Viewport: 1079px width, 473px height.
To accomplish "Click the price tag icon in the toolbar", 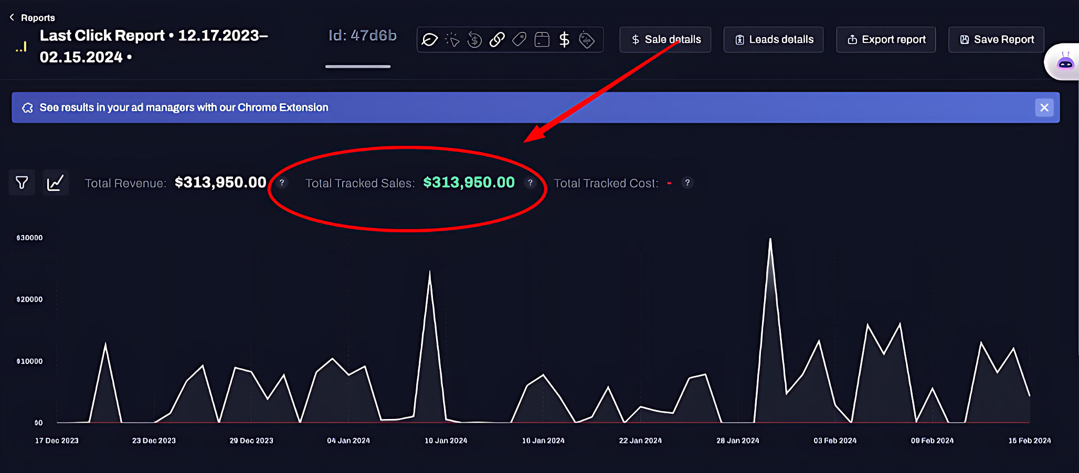I will (520, 40).
